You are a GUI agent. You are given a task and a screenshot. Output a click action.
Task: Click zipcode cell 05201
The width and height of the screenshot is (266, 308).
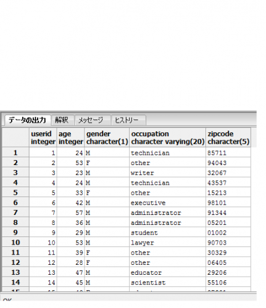(228, 222)
